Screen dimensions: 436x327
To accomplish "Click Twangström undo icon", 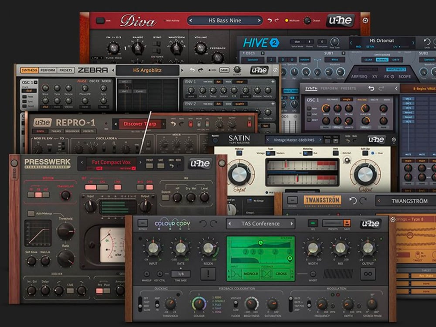I will coord(353,201).
